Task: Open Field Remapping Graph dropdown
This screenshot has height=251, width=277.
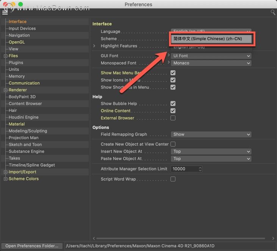Action: click(211, 134)
